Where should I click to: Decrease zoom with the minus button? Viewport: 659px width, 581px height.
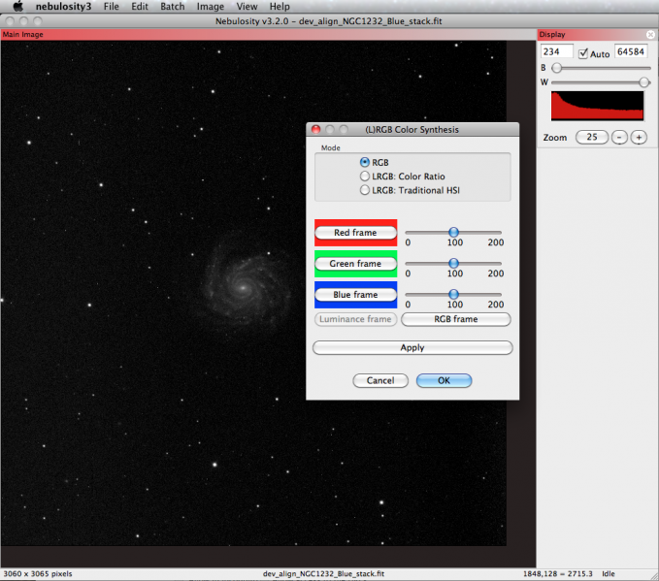(x=619, y=137)
